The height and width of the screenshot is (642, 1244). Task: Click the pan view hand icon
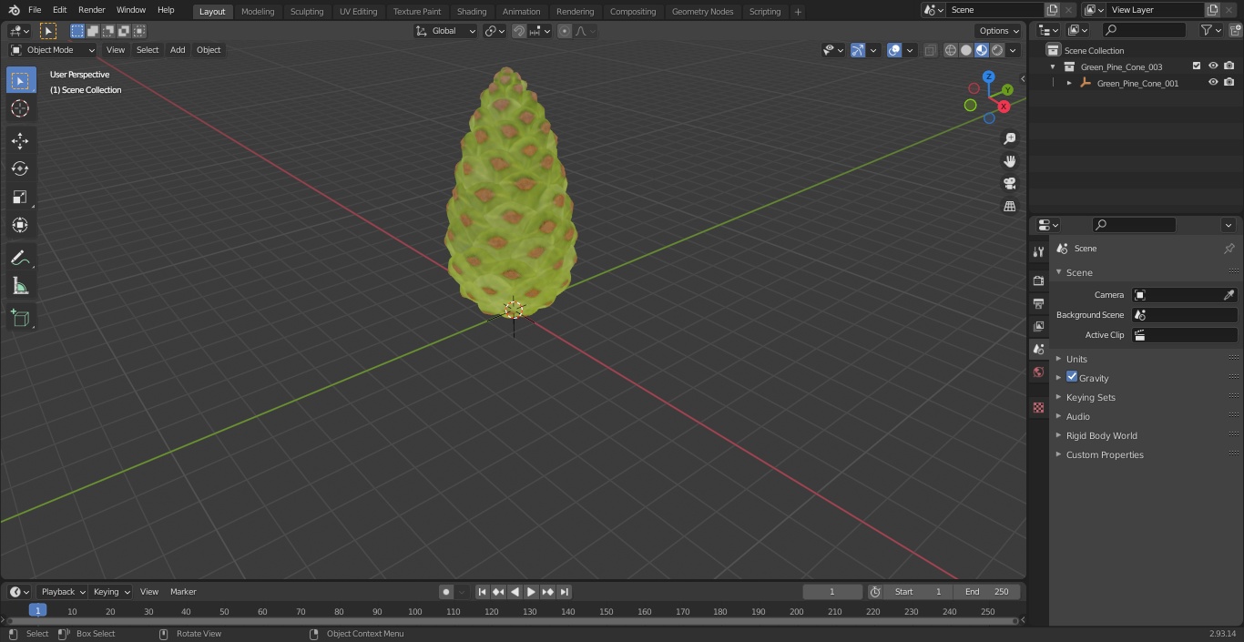pyautogui.click(x=1009, y=161)
